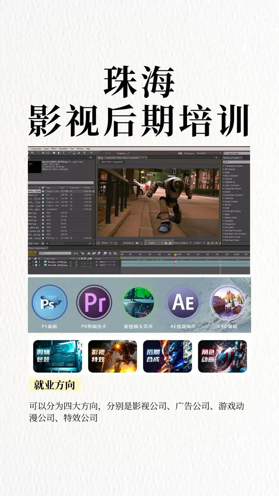Select the Rotation tool in toolbar
This screenshot has width=279, height=496.
38,153
